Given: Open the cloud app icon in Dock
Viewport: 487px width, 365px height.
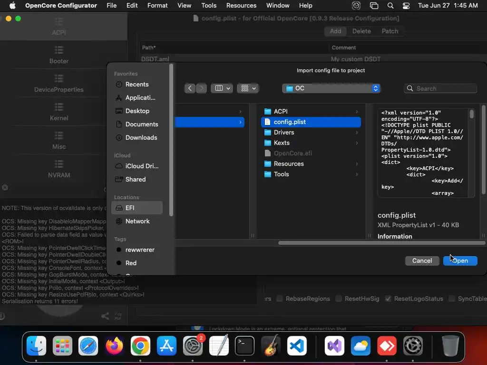Looking at the screenshot, I should tap(360, 346).
